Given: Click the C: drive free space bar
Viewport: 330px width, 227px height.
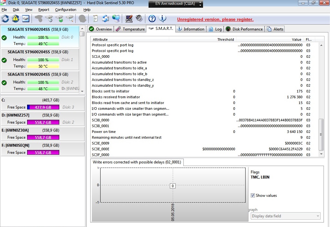Looking at the screenshot, I should pyautogui.click(x=43, y=107).
